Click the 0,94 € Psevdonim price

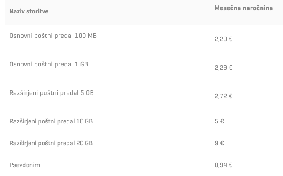[x=224, y=165]
